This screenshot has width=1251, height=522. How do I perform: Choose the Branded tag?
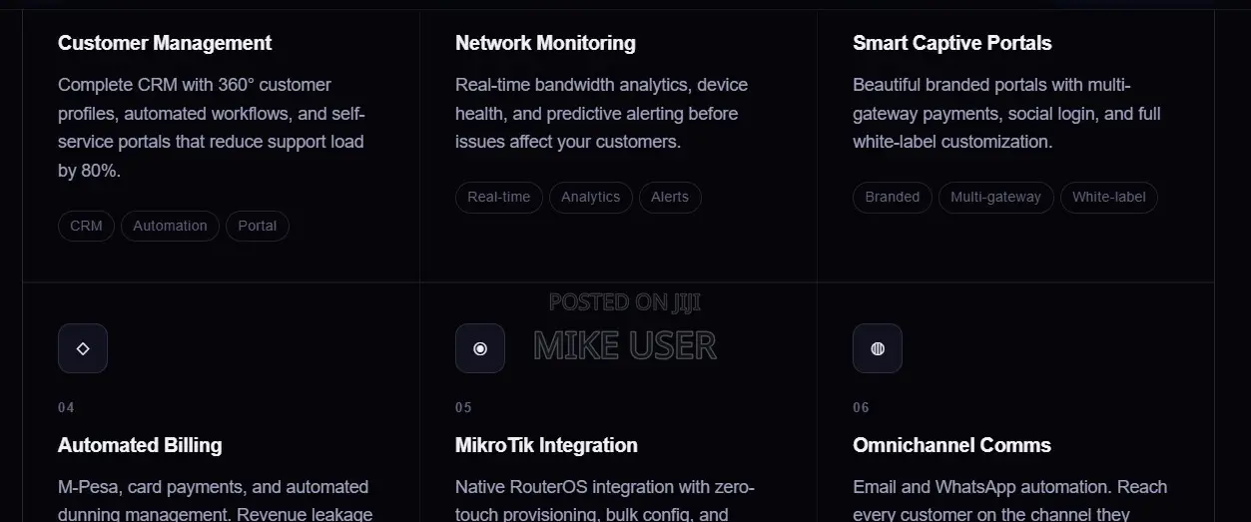[893, 197]
